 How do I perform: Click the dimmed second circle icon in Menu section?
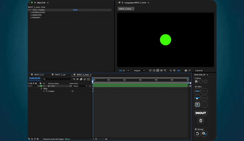(x=201, y=81)
